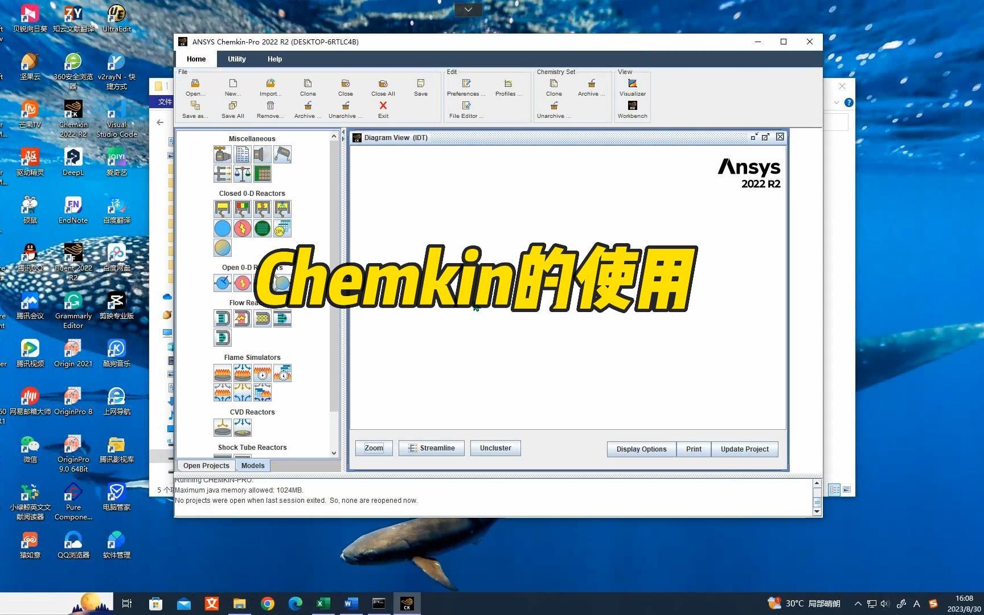This screenshot has height=615, width=984.
Task: Click the Uncluster button
Action: pyautogui.click(x=495, y=448)
